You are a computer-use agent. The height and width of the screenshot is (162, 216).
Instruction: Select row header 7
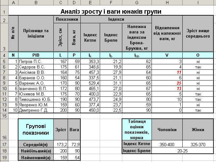4,72
